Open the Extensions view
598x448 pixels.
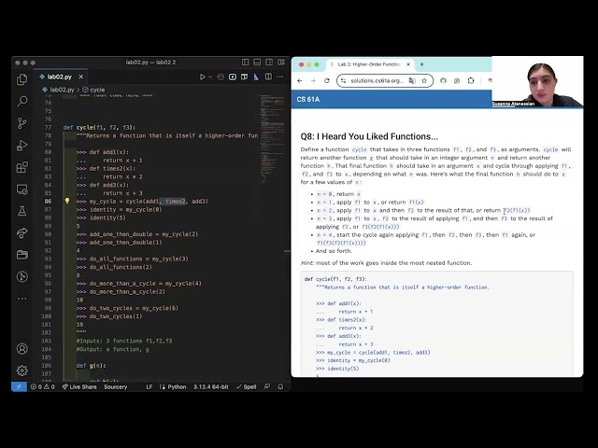pos(22,167)
